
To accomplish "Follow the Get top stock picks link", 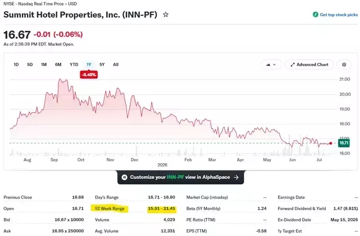I will click(x=339, y=15).
